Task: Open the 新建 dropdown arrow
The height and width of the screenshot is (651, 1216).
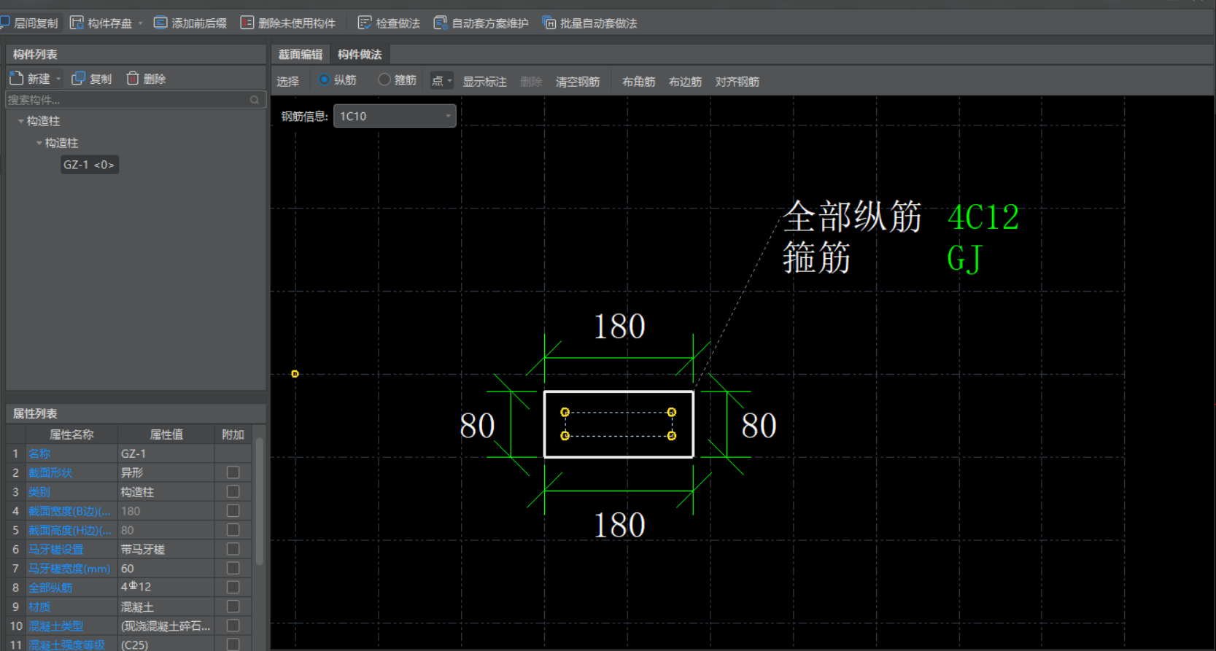Action: [x=58, y=79]
